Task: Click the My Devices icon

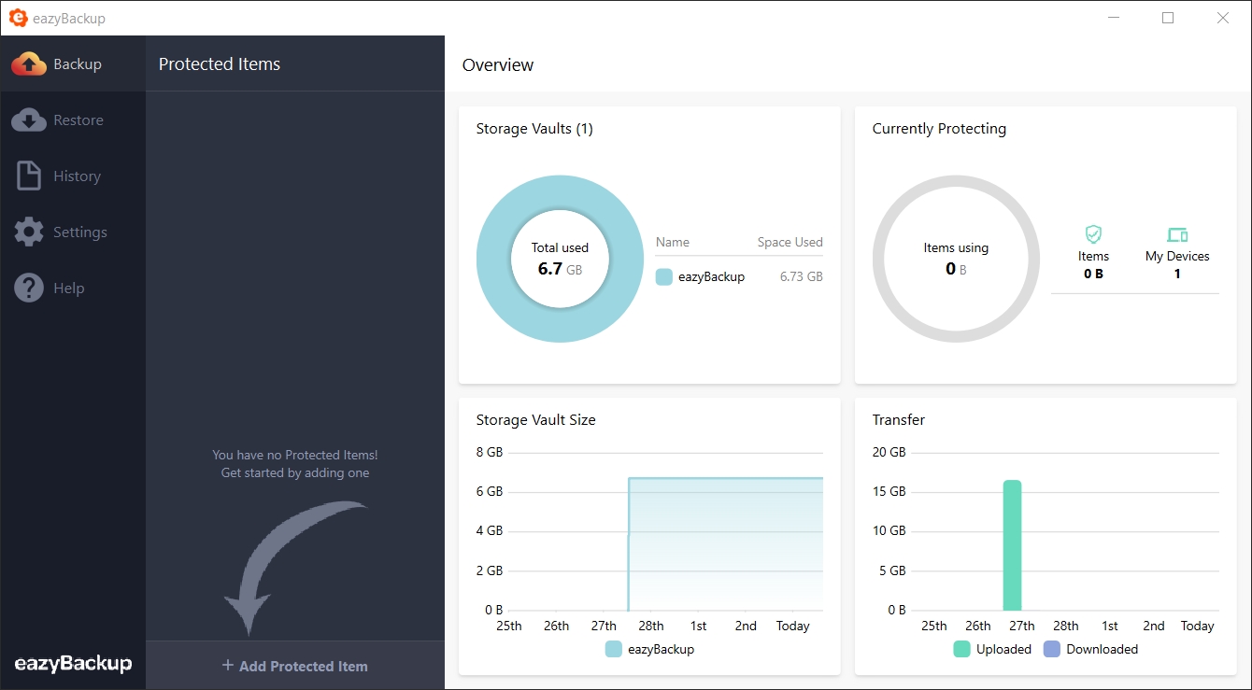Action: click(1177, 234)
